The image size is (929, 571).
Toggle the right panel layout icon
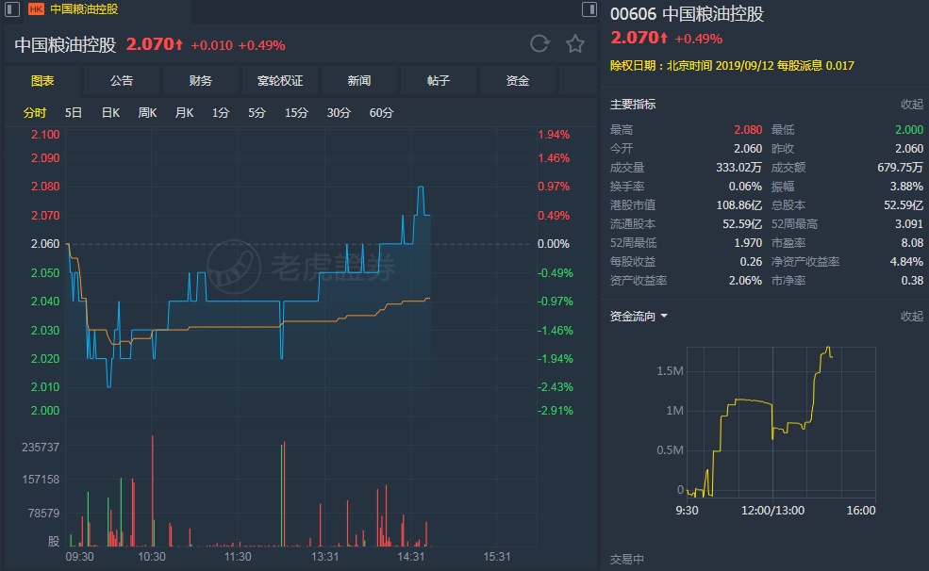pyautogui.click(x=589, y=8)
